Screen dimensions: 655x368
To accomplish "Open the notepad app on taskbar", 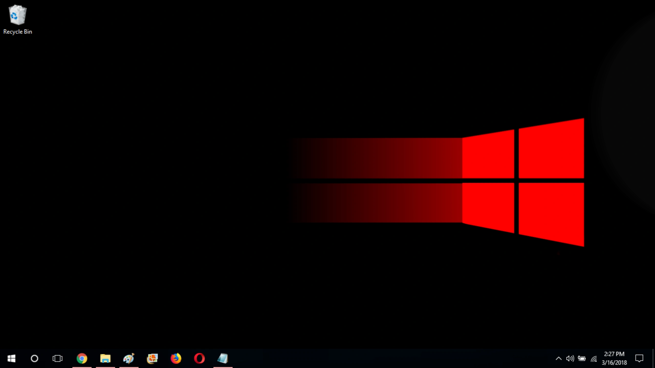I will coord(223,359).
